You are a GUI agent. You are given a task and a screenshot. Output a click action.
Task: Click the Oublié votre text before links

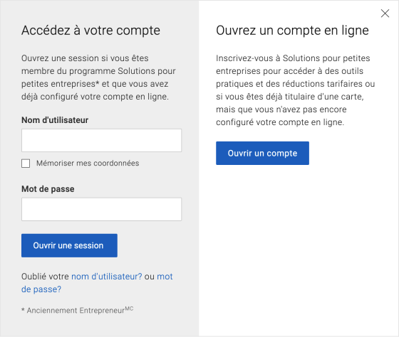coord(45,277)
